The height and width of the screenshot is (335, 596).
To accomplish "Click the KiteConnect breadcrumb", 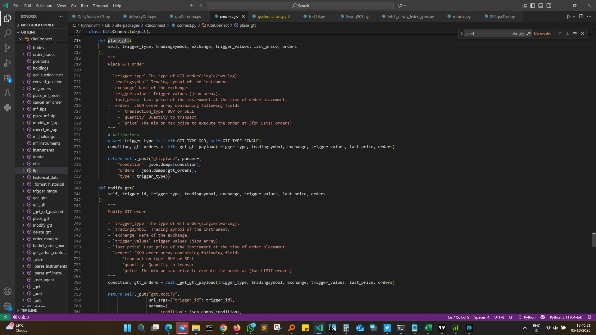I will pos(217,25).
